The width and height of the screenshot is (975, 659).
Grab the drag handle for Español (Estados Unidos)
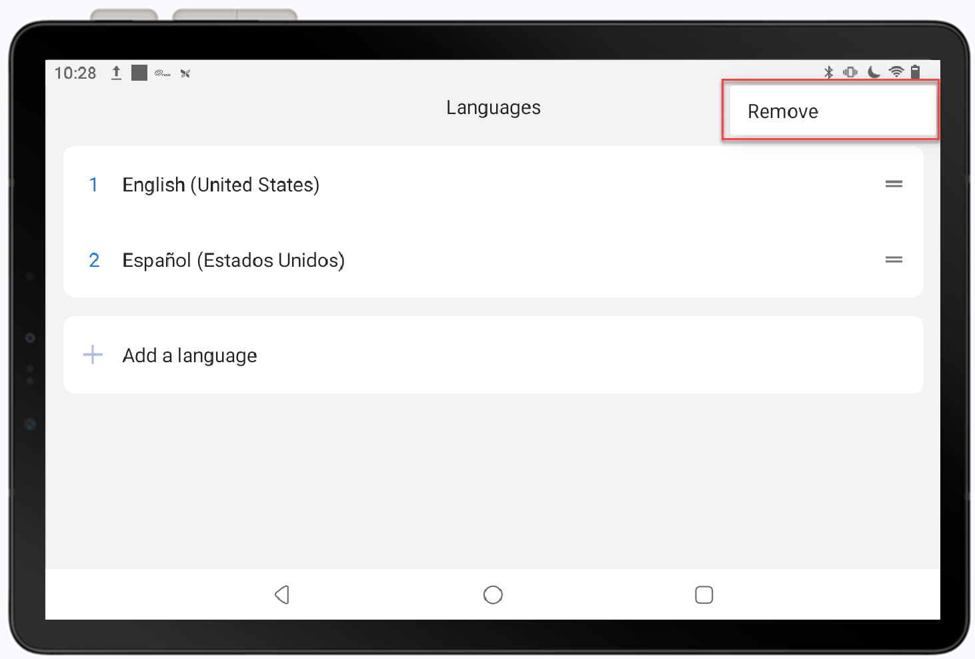click(x=894, y=259)
